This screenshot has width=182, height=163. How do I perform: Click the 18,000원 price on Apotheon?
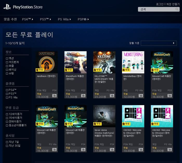point(43,97)
